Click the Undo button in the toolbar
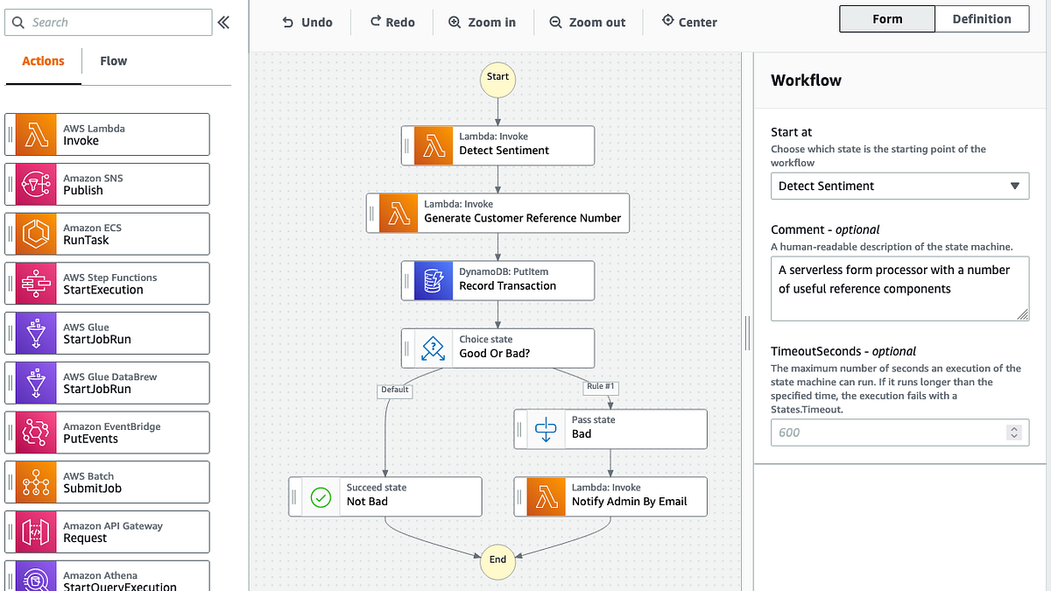This screenshot has width=1051, height=591. pyautogui.click(x=307, y=22)
